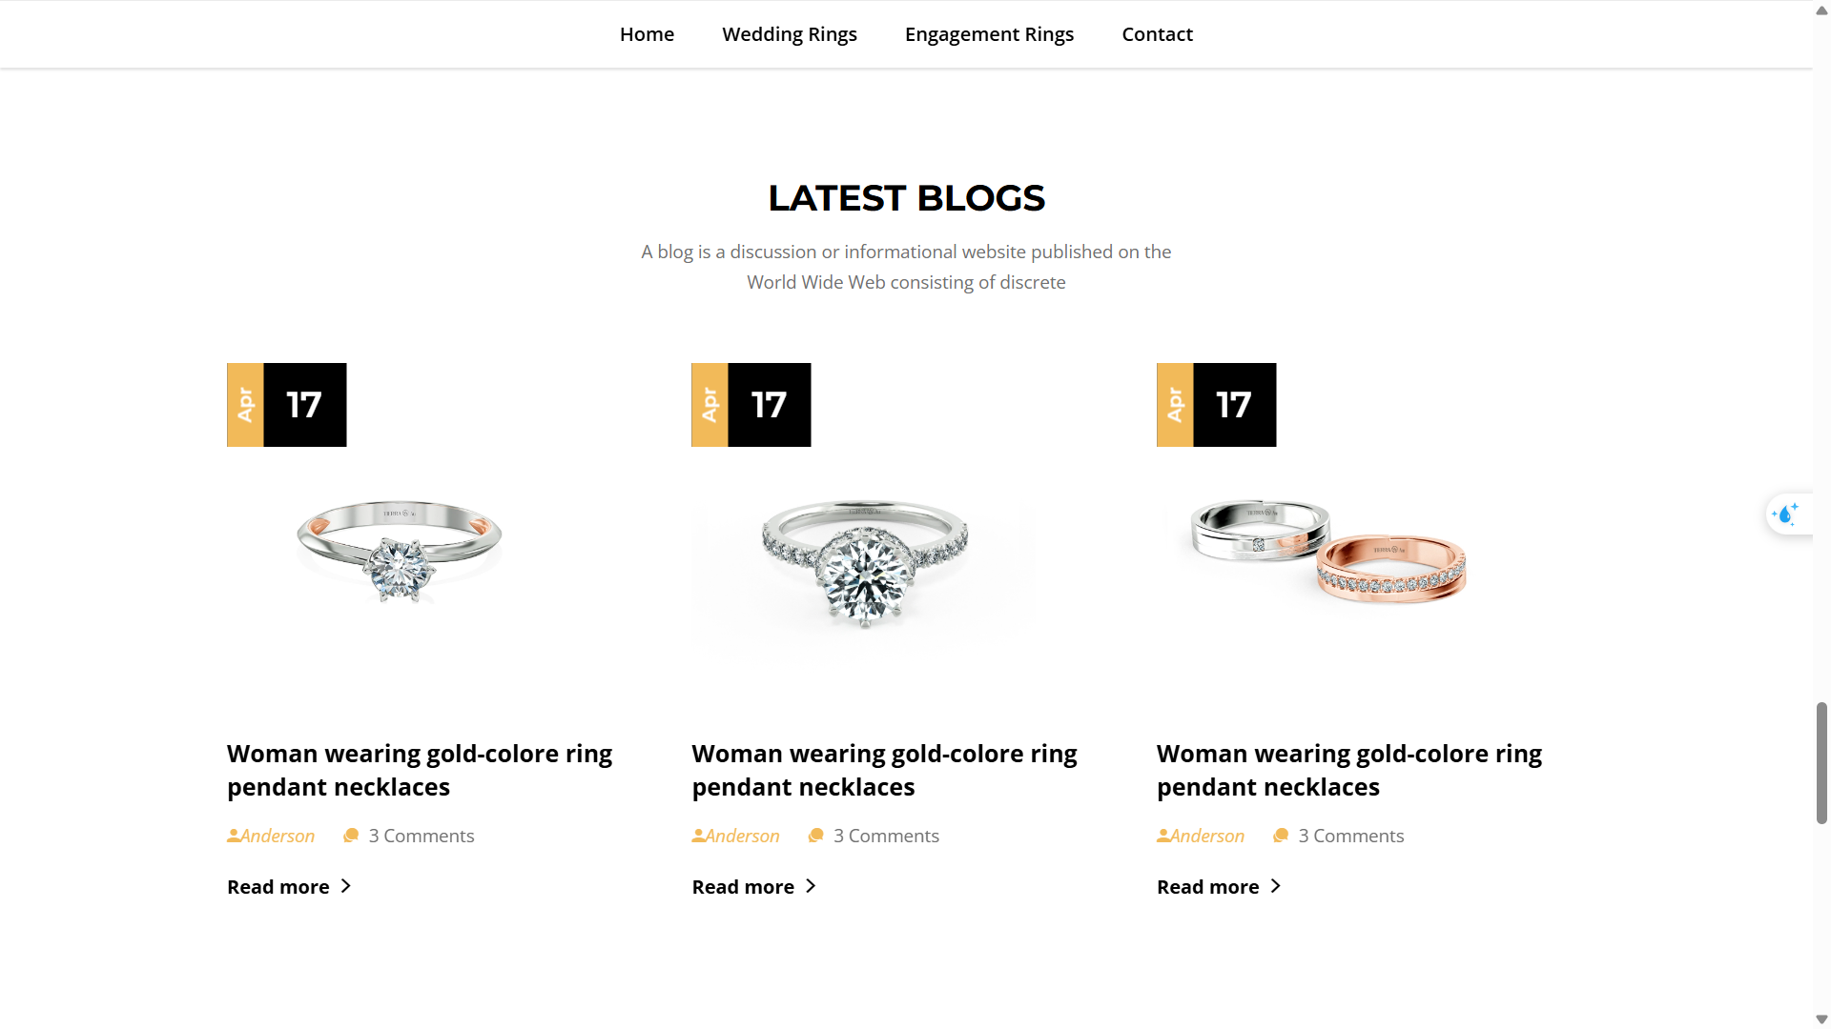Navigate to the Contact page
1831x1029 pixels.
point(1157,34)
